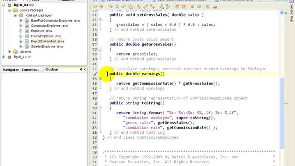Click the magnifier find icon in editor toolbar
Viewport: 295px width, 166px height.
pyautogui.click(x=117, y=7)
